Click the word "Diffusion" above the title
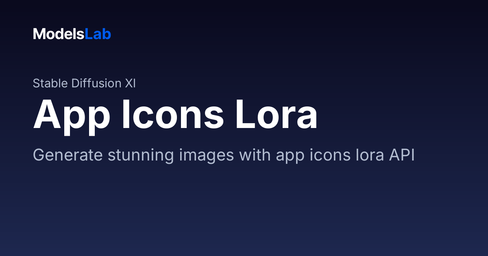 pyautogui.click(x=96, y=83)
